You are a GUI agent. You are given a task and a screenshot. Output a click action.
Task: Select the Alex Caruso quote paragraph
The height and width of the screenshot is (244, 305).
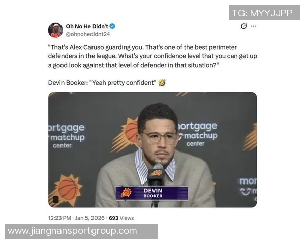tap(152, 56)
